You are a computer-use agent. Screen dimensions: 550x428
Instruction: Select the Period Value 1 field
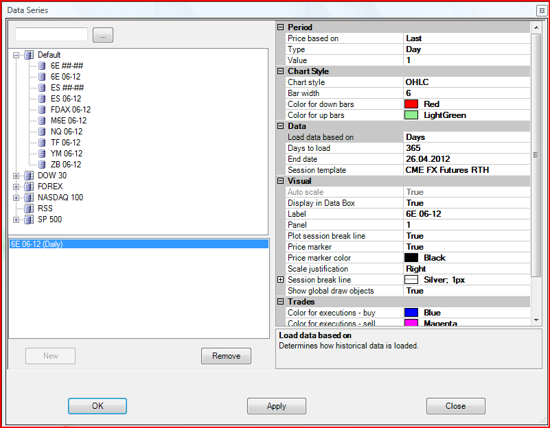coord(467,60)
